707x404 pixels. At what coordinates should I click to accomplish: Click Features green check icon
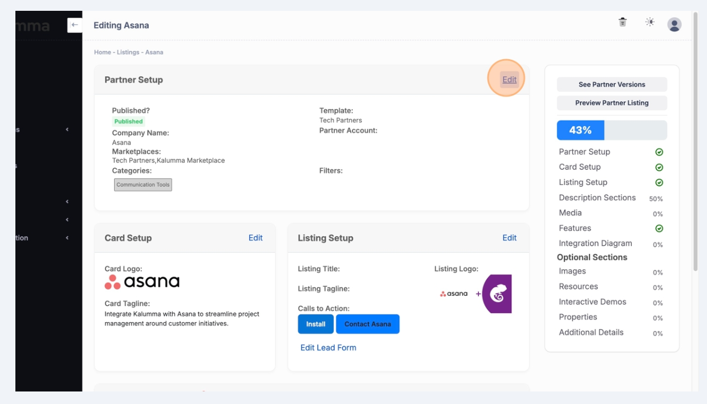click(659, 229)
